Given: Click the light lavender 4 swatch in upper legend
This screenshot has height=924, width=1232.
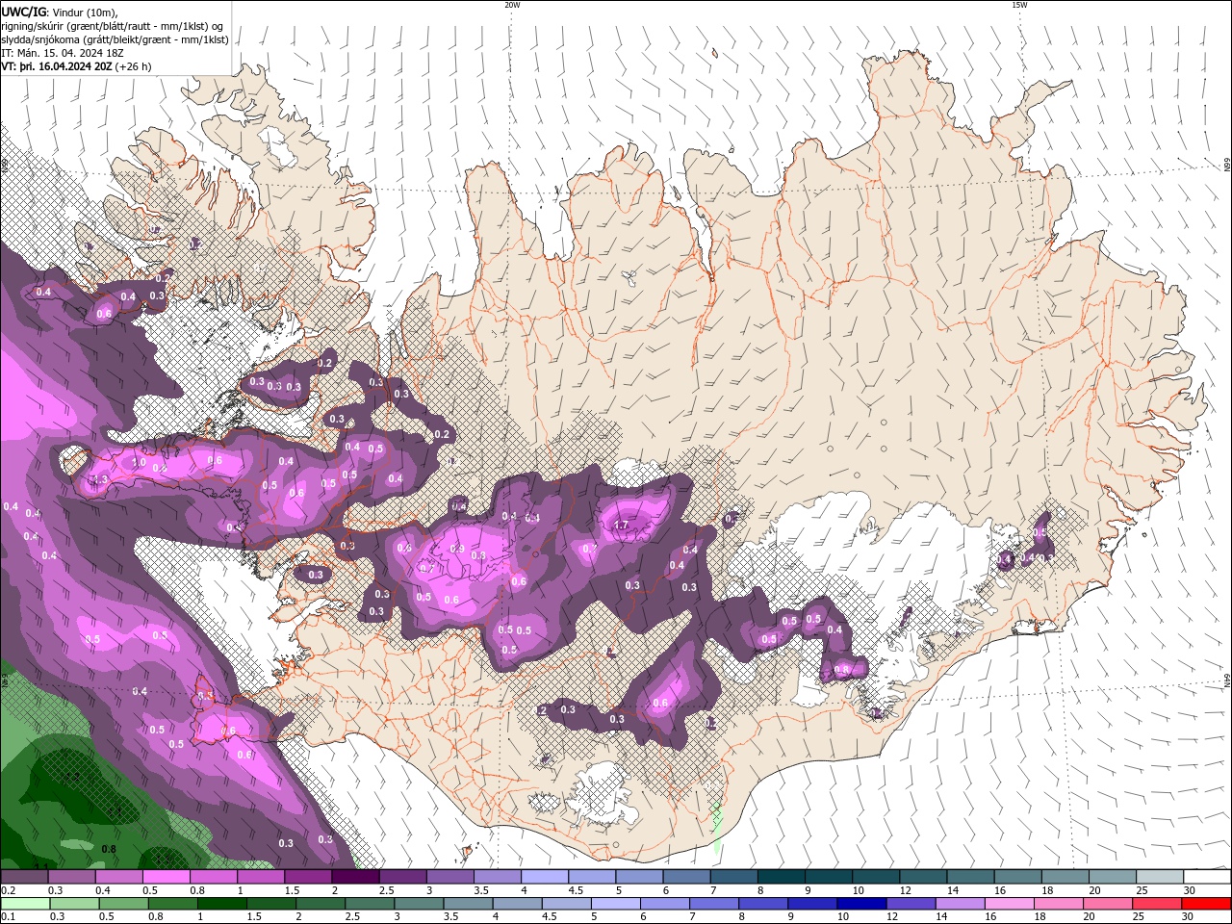Looking at the screenshot, I should (545, 877).
